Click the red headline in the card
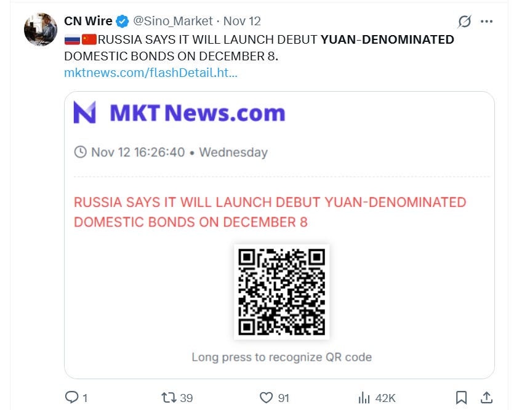The image size is (530, 410). coord(270,212)
